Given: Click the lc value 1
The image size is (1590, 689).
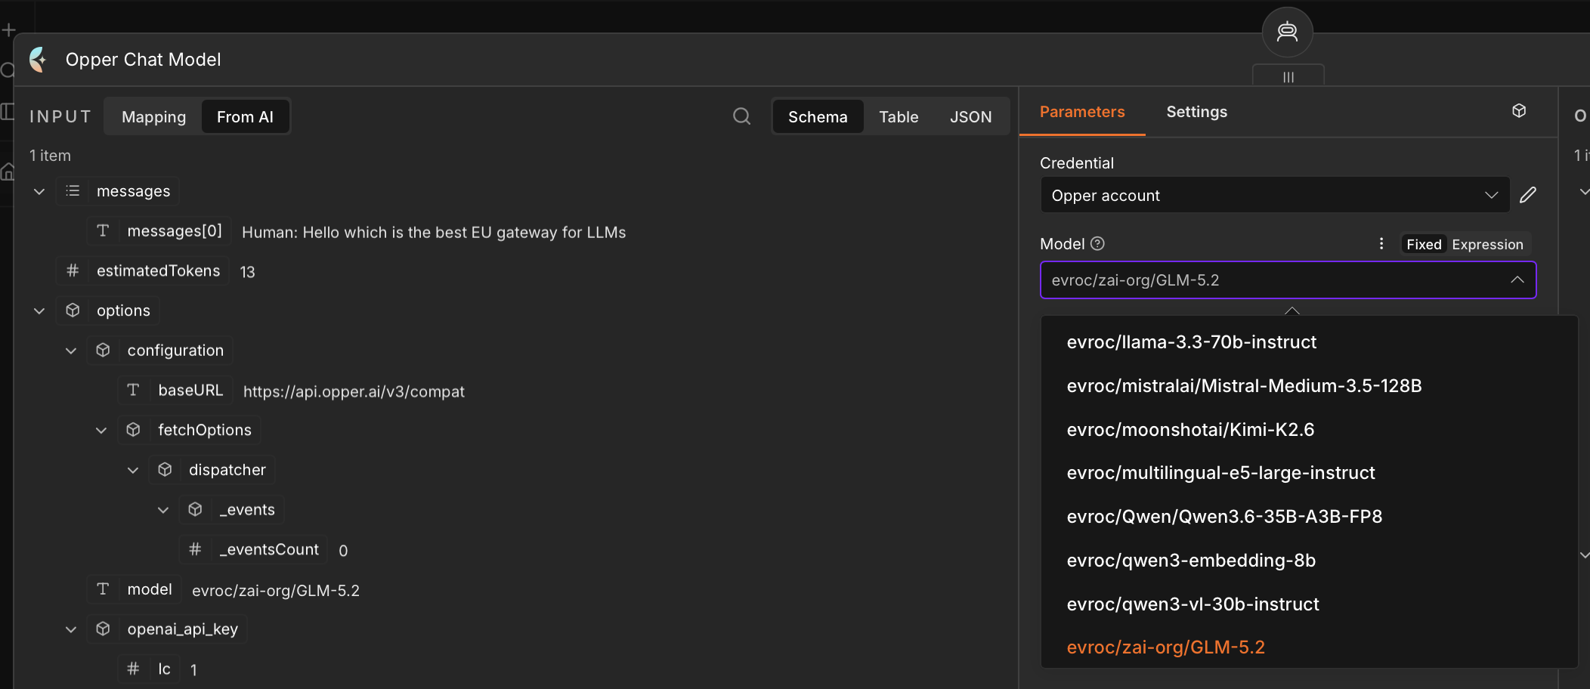Looking at the screenshot, I should pyautogui.click(x=193, y=670).
